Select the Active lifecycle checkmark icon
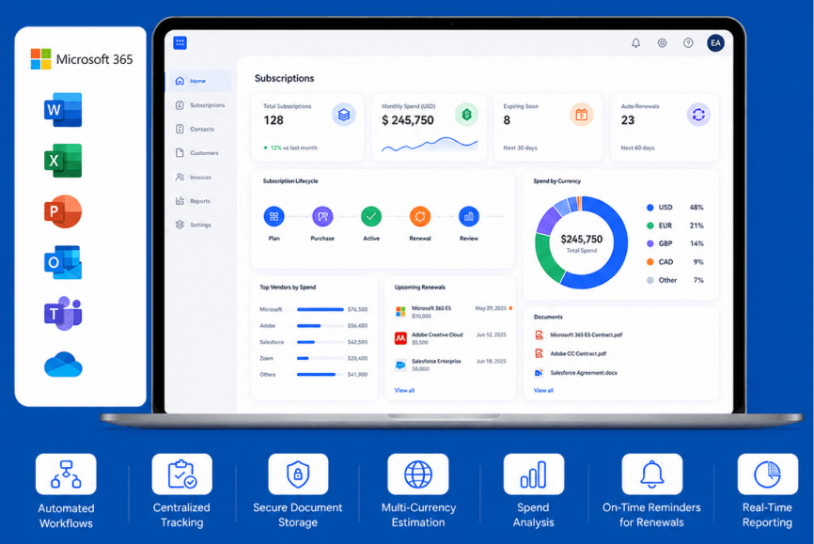The width and height of the screenshot is (814, 544). [371, 216]
